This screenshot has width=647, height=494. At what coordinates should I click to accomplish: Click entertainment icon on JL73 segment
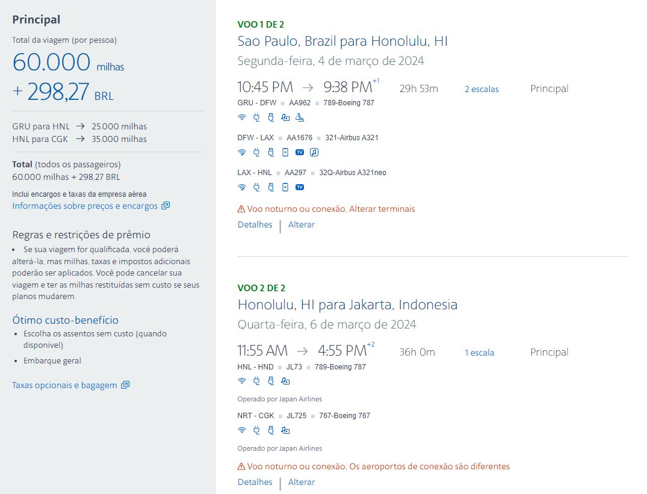(285, 381)
